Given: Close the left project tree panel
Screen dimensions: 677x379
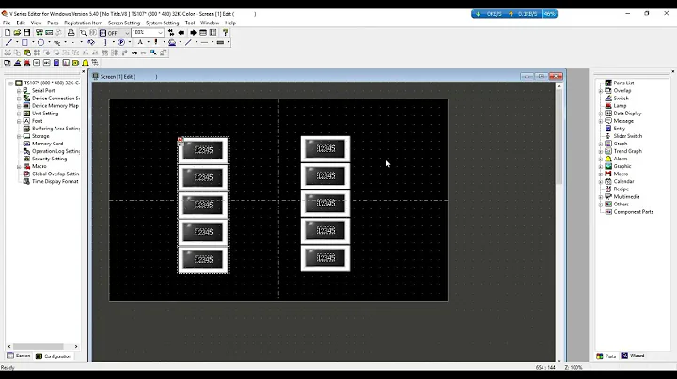Looking at the screenshot, I should 84,72.
